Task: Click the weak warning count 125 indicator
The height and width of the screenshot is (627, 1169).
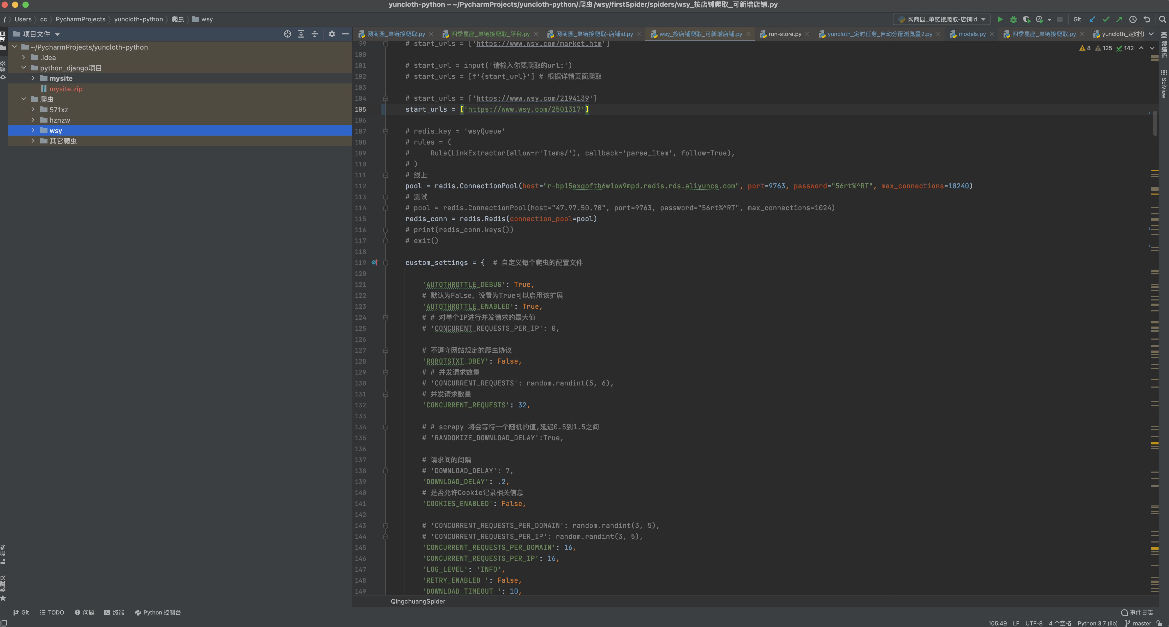Action: (x=1104, y=48)
